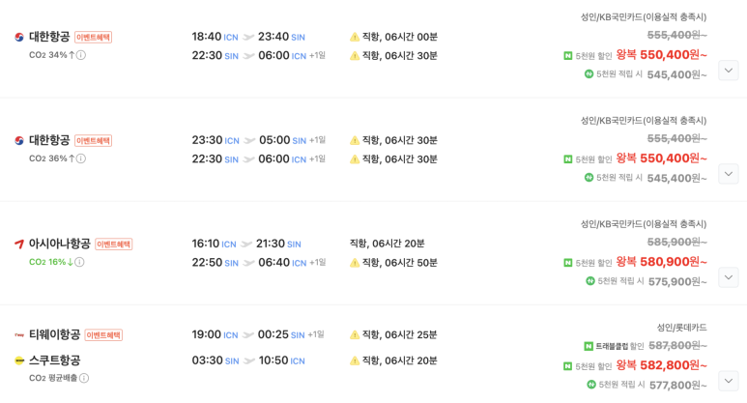Click the CO2 34% info icon

pyautogui.click(x=81, y=55)
